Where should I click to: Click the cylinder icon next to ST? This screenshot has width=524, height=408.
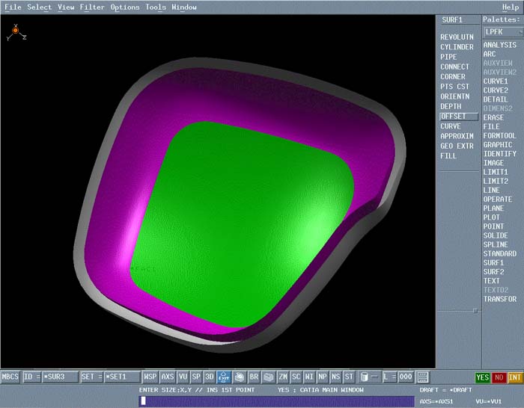[364, 377]
